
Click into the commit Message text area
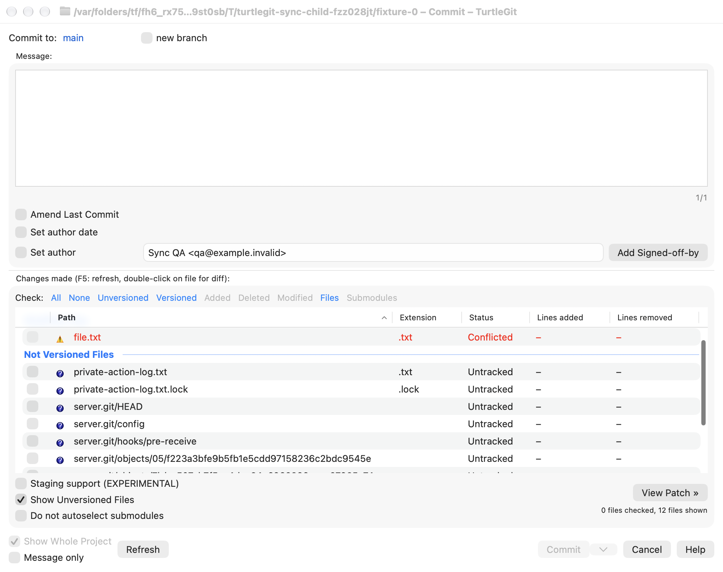tap(361, 128)
